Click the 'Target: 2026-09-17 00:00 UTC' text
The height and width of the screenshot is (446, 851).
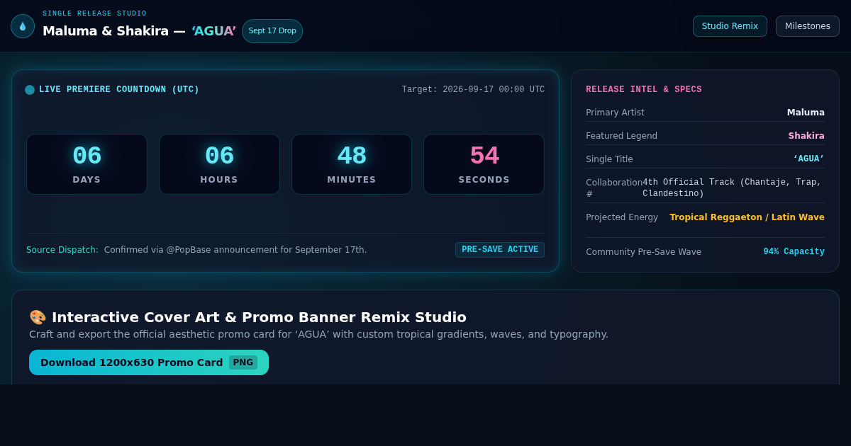coord(473,90)
